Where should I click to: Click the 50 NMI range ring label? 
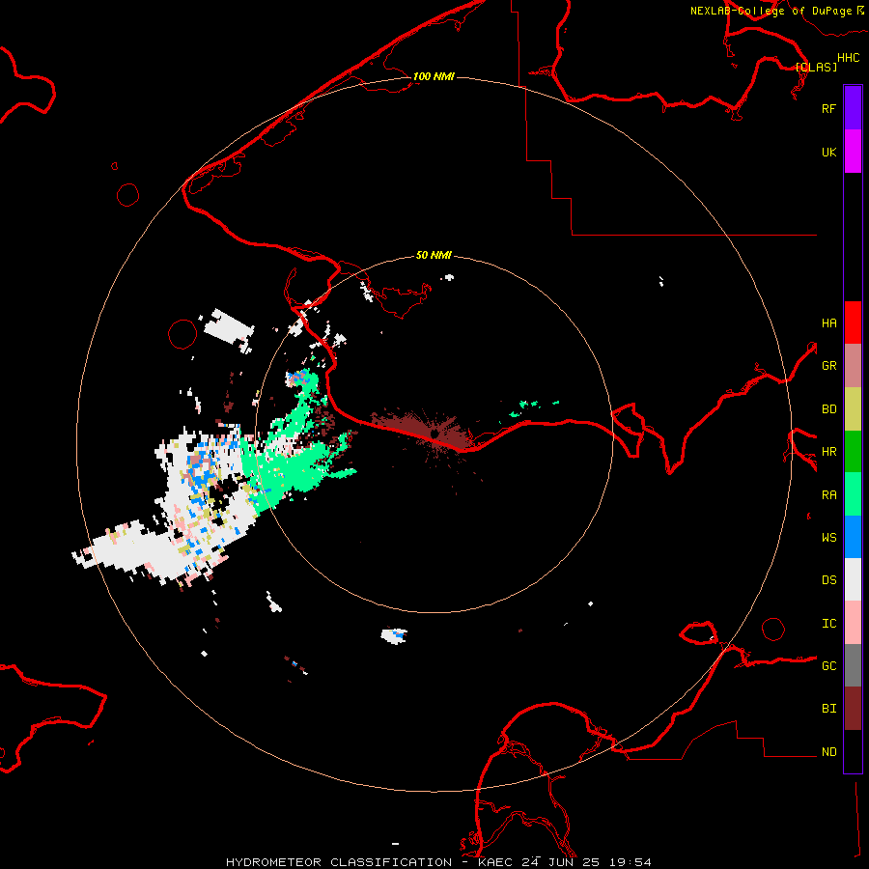pyautogui.click(x=434, y=255)
